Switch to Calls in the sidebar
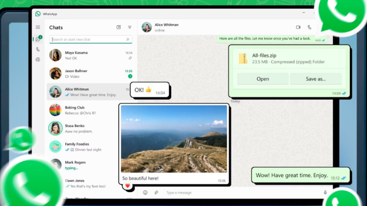Screen dimensions: 367x206 (x=38, y=49)
